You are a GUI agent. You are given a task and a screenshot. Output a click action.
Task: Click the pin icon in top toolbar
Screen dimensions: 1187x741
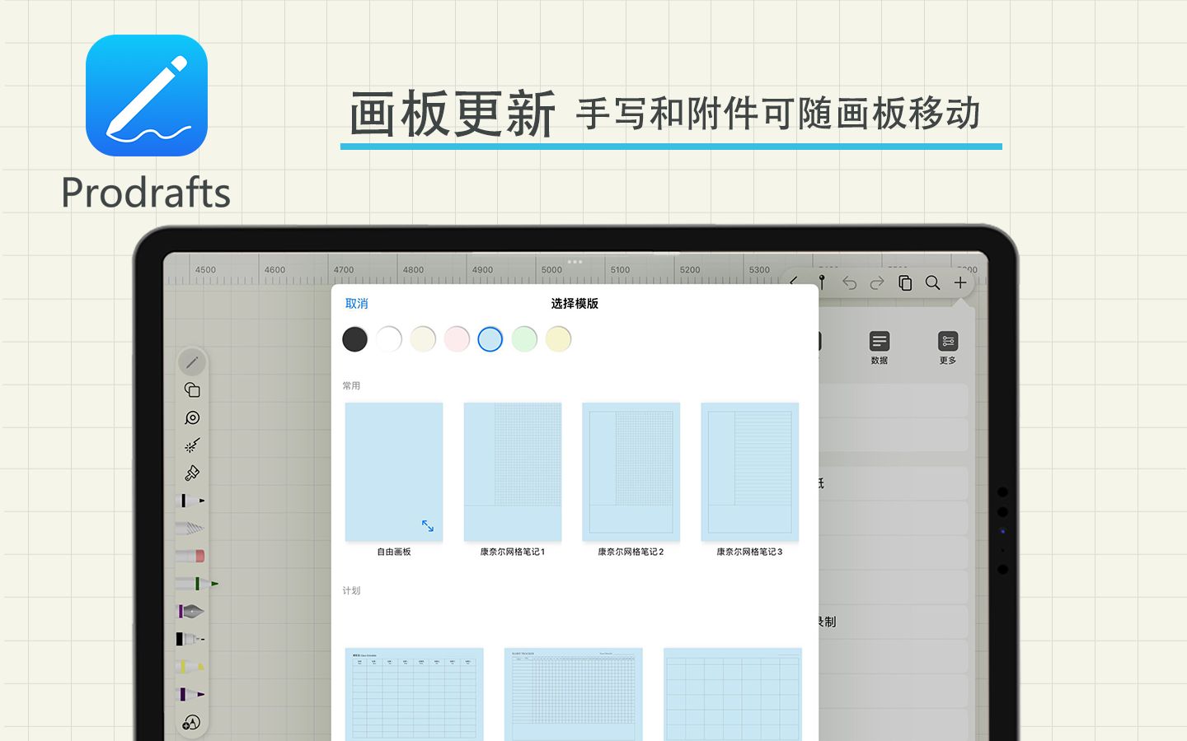tap(822, 282)
